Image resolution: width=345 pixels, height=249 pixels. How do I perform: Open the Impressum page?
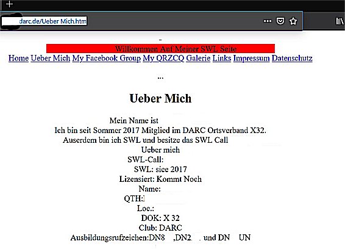[x=252, y=58]
